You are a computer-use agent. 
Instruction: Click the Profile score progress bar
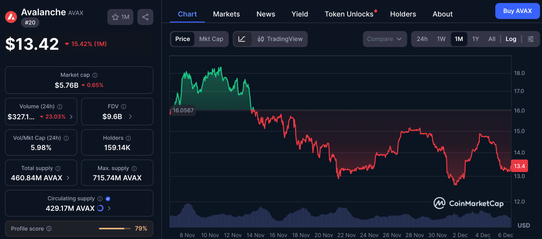tap(115, 228)
